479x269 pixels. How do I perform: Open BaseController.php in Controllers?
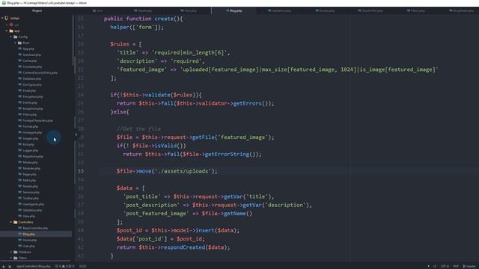pos(35,228)
